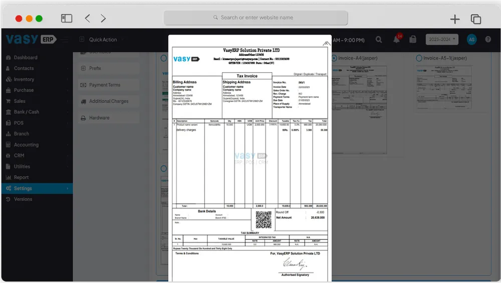The width and height of the screenshot is (501, 283).
Task: Click the Contacts person icon in sidebar
Action: pyautogui.click(x=8, y=68)
